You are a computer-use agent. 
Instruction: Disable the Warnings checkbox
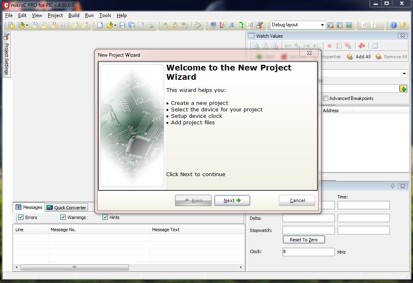[x=63, y=217]
